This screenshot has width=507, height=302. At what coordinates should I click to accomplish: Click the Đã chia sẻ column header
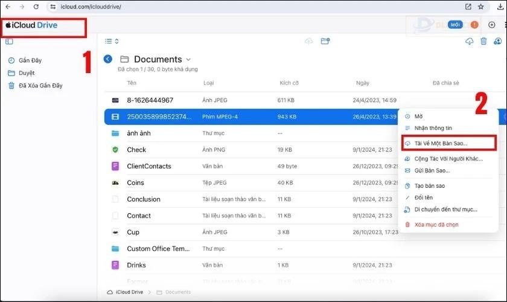pyautogui.click(x=445, y=83)
